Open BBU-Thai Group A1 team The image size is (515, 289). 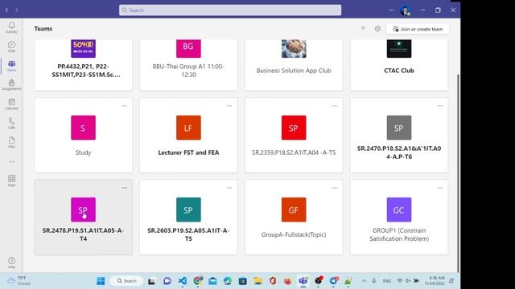click(x=188, y=65)
